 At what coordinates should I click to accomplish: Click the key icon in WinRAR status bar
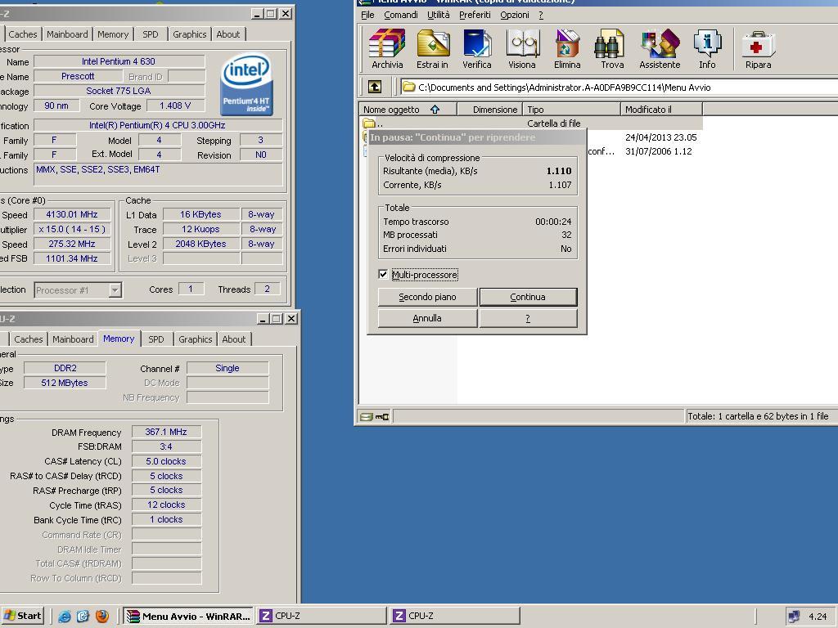coord(382,416)
